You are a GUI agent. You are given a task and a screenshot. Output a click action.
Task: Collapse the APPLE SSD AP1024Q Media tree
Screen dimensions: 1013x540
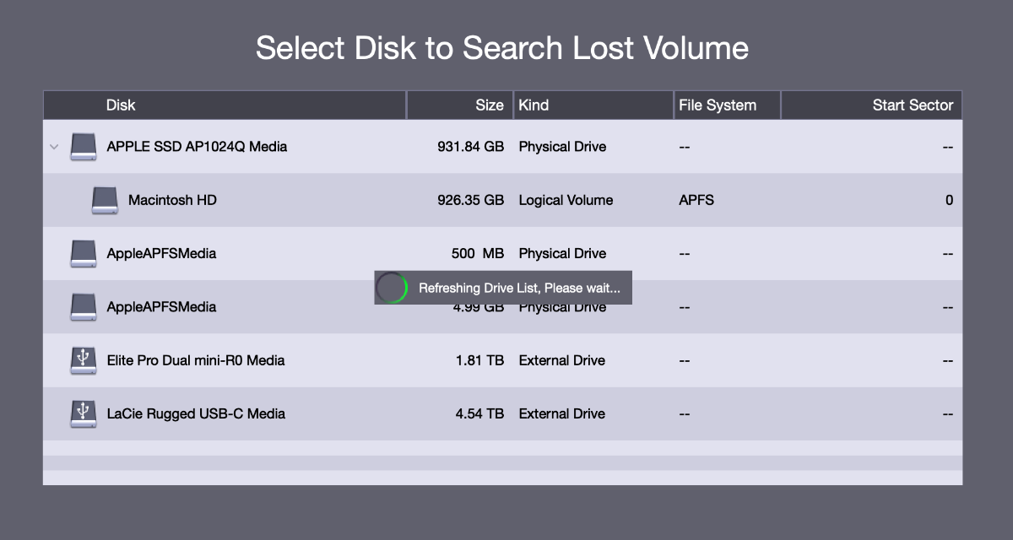(x=54, y=147)
